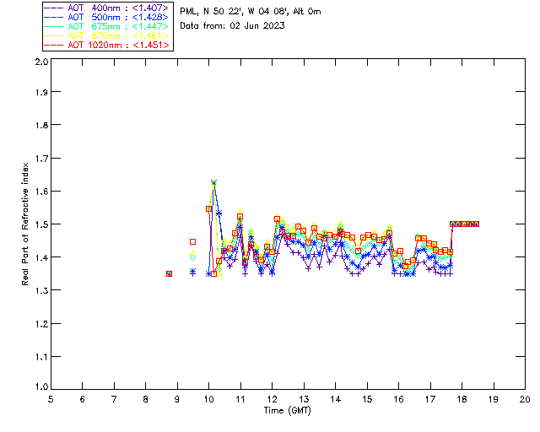Click the x-axis tick label 19
Image resolution: width=540 pixels, height=432 pixels.
(494, 399)
